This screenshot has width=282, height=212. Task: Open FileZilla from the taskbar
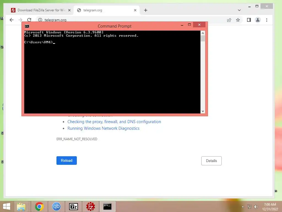point(90,206)
